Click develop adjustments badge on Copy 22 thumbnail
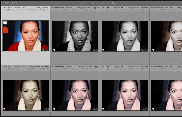The width and height of the screenshot is (182, 117). [x=97, y=50]
